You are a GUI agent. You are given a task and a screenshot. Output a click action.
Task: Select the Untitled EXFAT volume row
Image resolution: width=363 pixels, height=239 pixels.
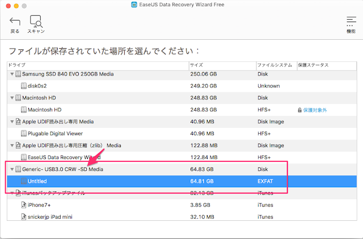click(181, 181)
